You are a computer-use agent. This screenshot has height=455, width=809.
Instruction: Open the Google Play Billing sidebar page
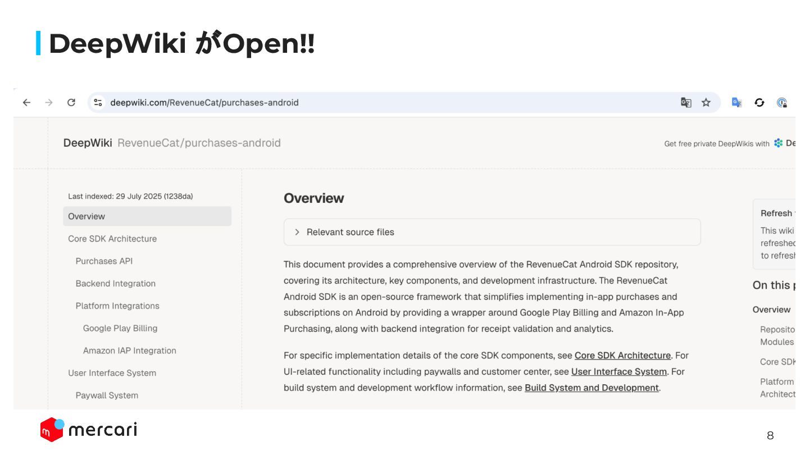coord(120,329)
